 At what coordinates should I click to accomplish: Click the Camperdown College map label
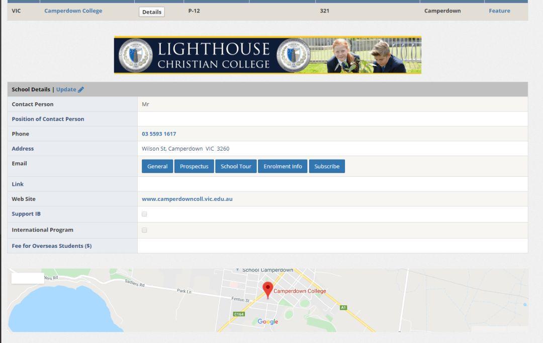point(300,291)
